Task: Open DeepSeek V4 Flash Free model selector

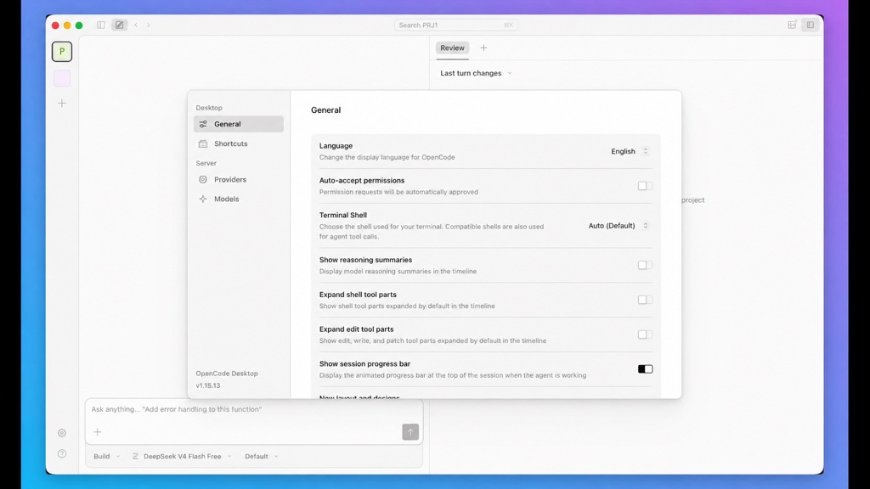Action: pos(182,456)
